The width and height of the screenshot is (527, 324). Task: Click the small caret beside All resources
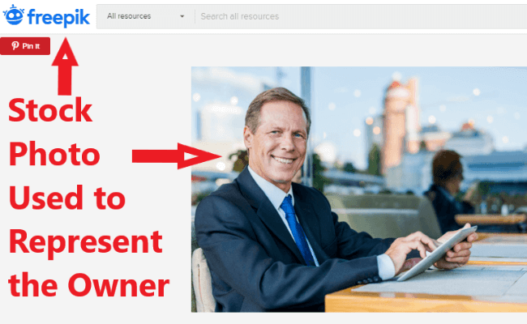[182, 16]
